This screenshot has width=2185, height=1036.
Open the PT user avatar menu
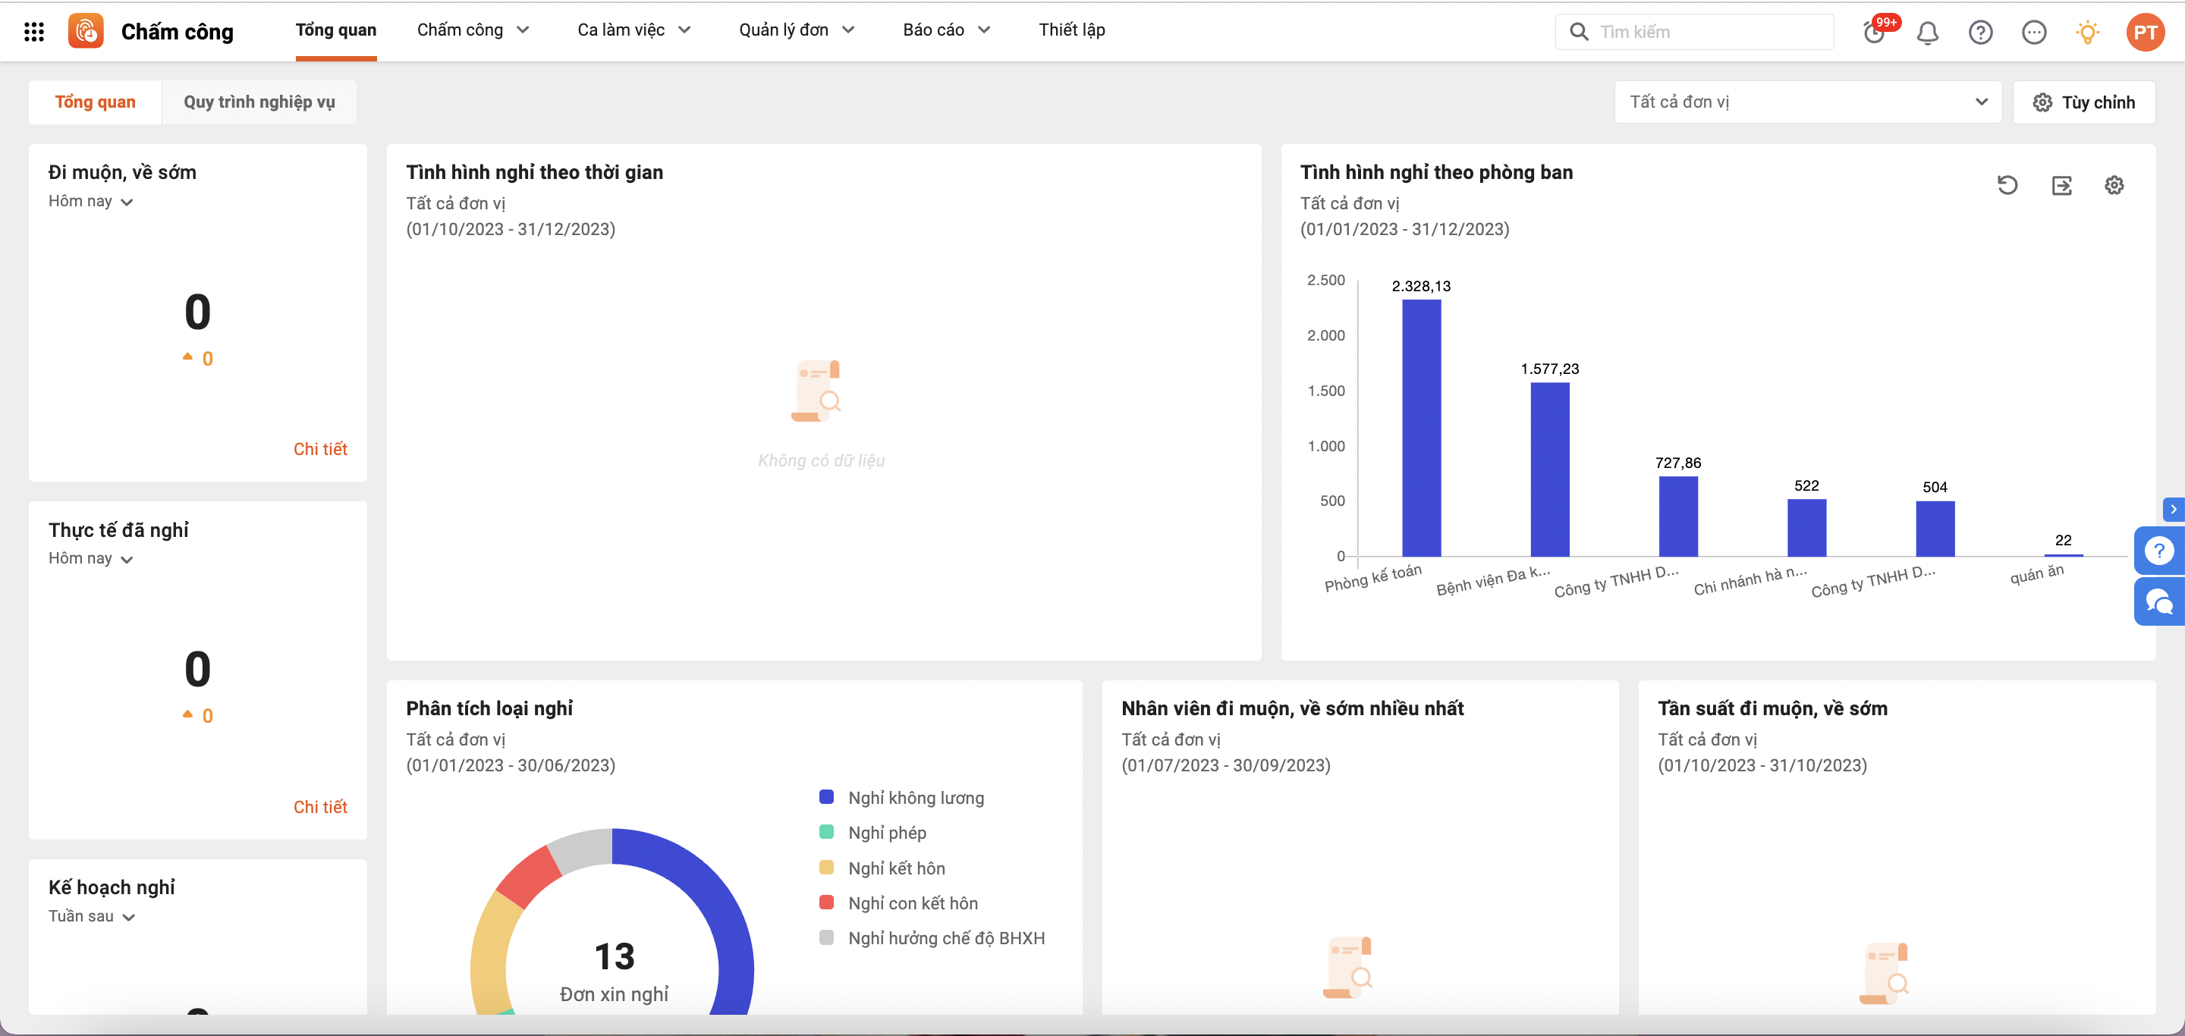[2145, 32]
